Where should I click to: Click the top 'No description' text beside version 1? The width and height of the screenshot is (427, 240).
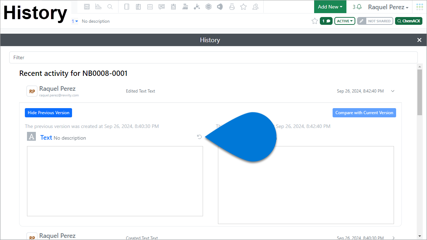(x=96, y=21)
